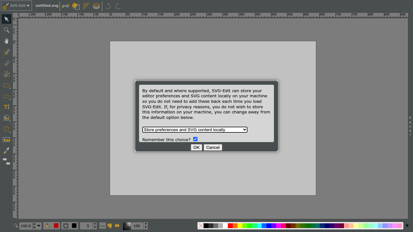Viewport: 413px width, 232px height.
Task: Click the stroke width input field
Action: 86,226
